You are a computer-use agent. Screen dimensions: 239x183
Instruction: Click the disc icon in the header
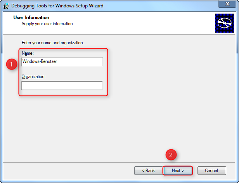click(x=224, y=23)
